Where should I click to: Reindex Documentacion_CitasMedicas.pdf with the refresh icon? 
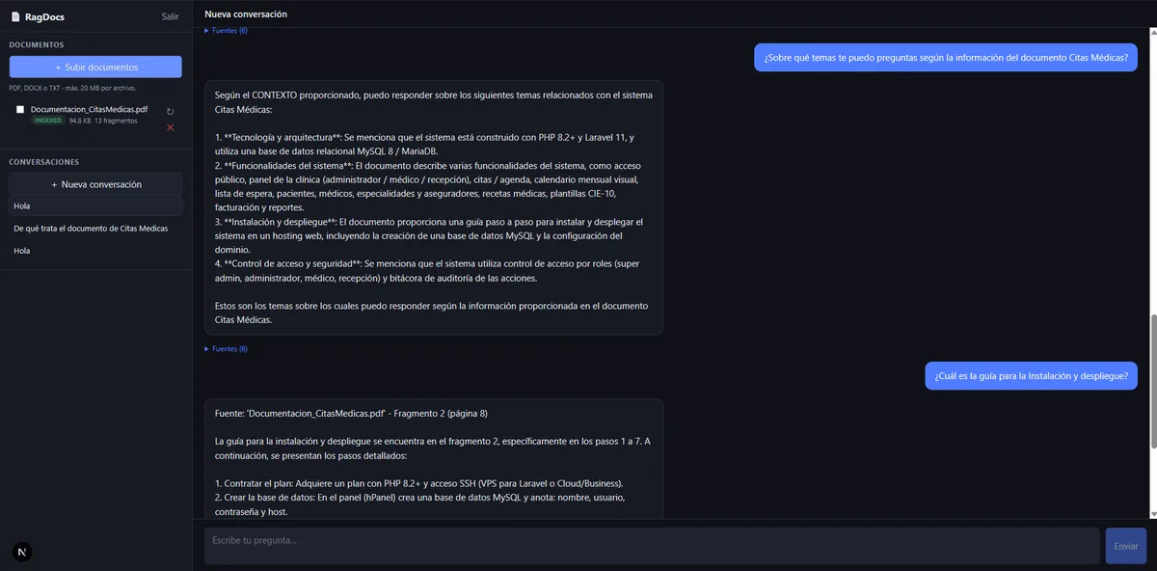[171, 112]
